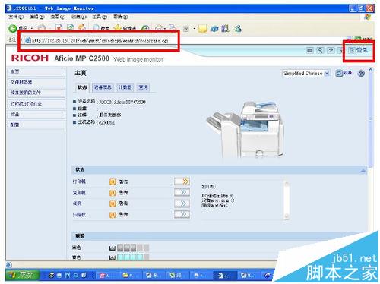The width and height of the screenshot is (380, 284).
Task: Click the round help icon beside Refresh
Action: [361, 74]
